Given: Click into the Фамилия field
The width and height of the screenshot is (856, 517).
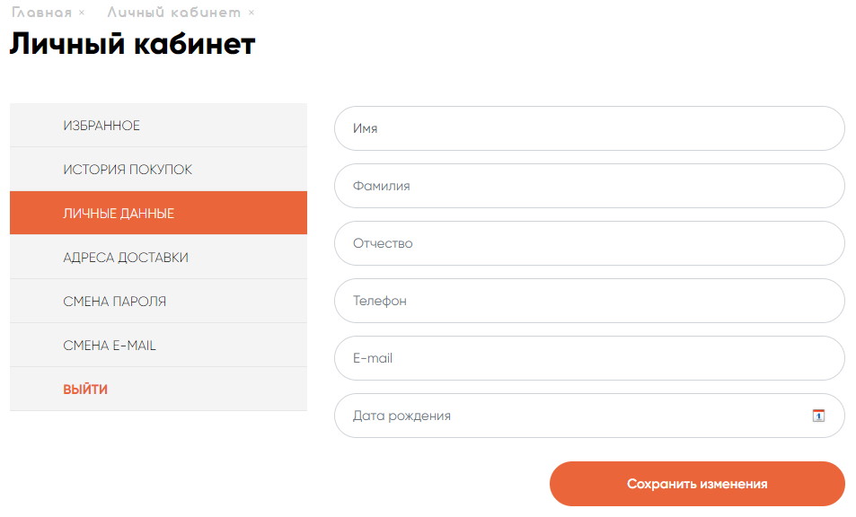Looking at the screenshot, I should coord(589,186).
